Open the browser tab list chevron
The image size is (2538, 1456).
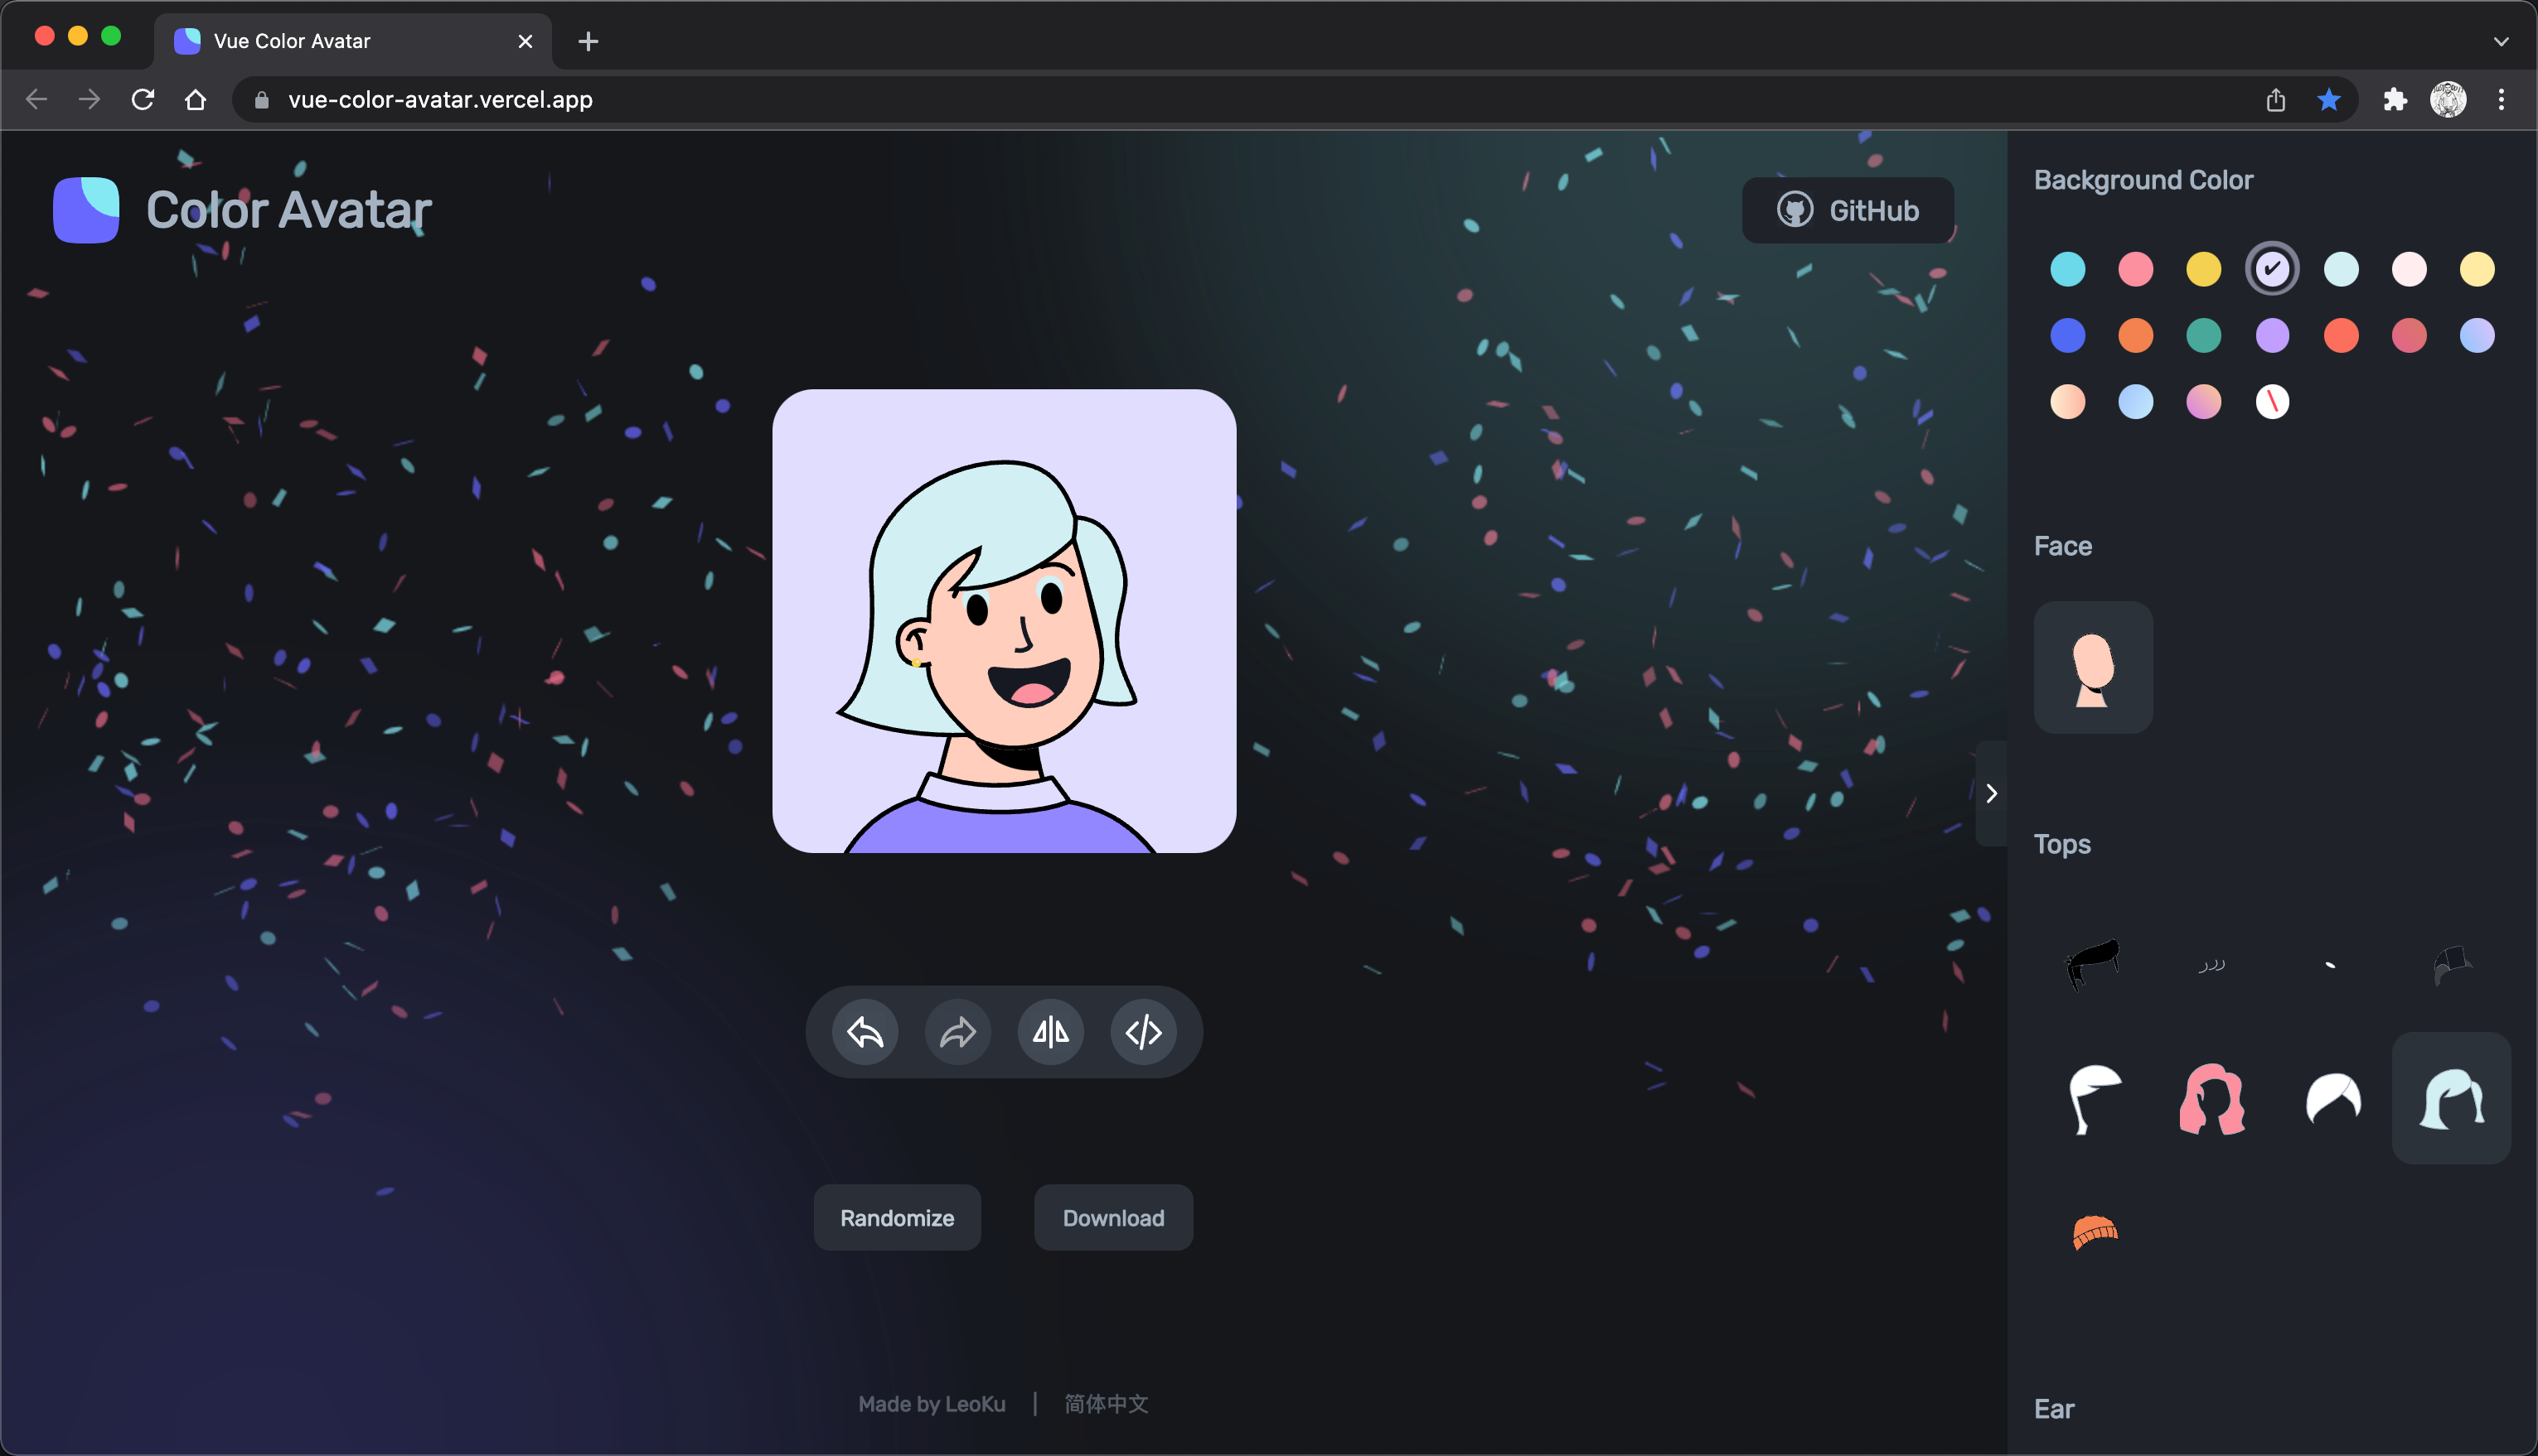click(x=2500, y=41)
